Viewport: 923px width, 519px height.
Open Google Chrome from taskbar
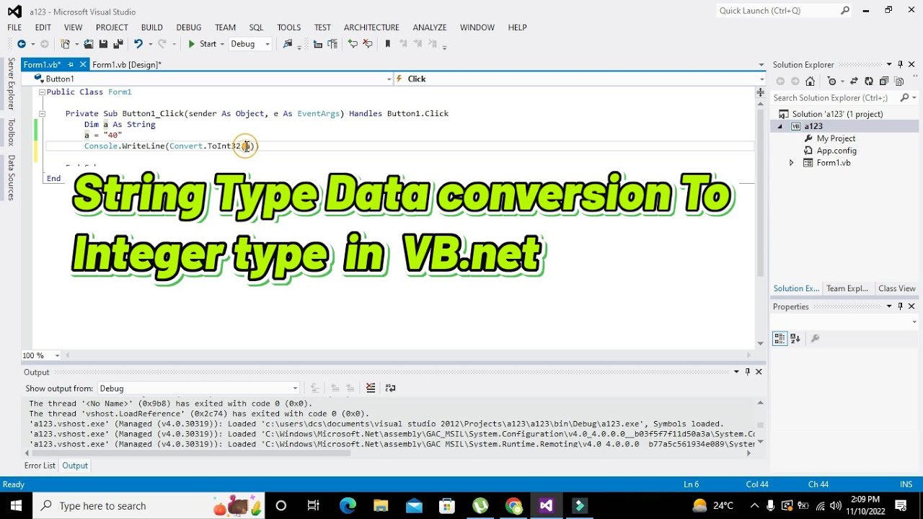(x=513, y=505)
